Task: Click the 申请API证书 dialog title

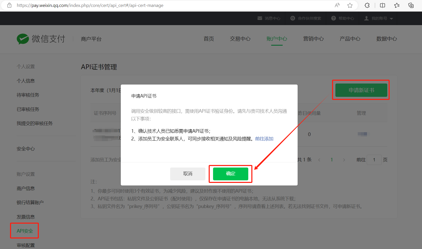Action: coord(144,96)
